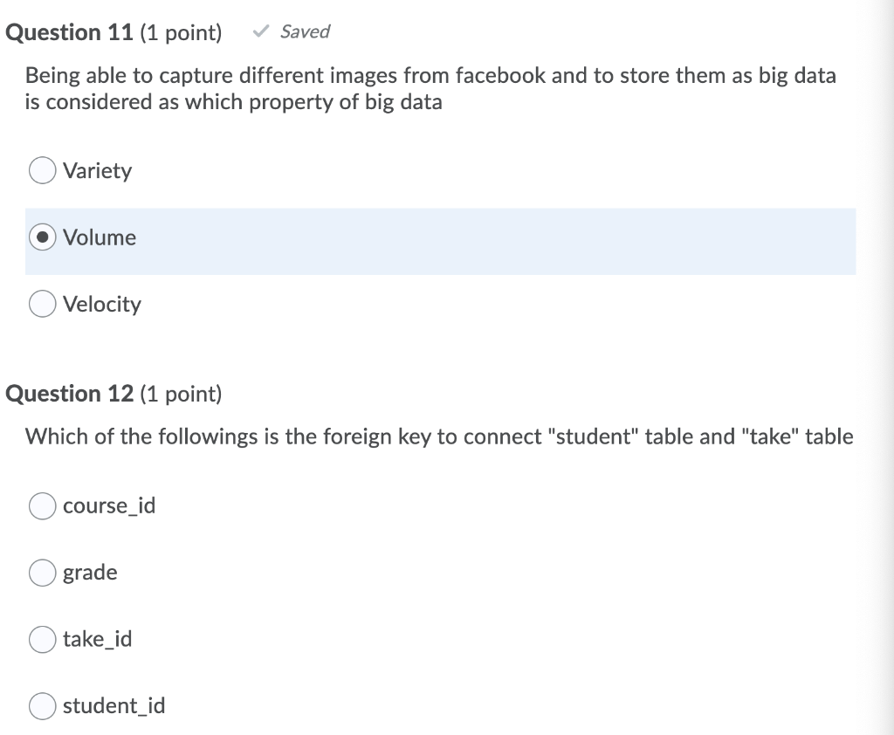Click the grade answer label
The image size is (894, 735).
(x=90, y=573)
